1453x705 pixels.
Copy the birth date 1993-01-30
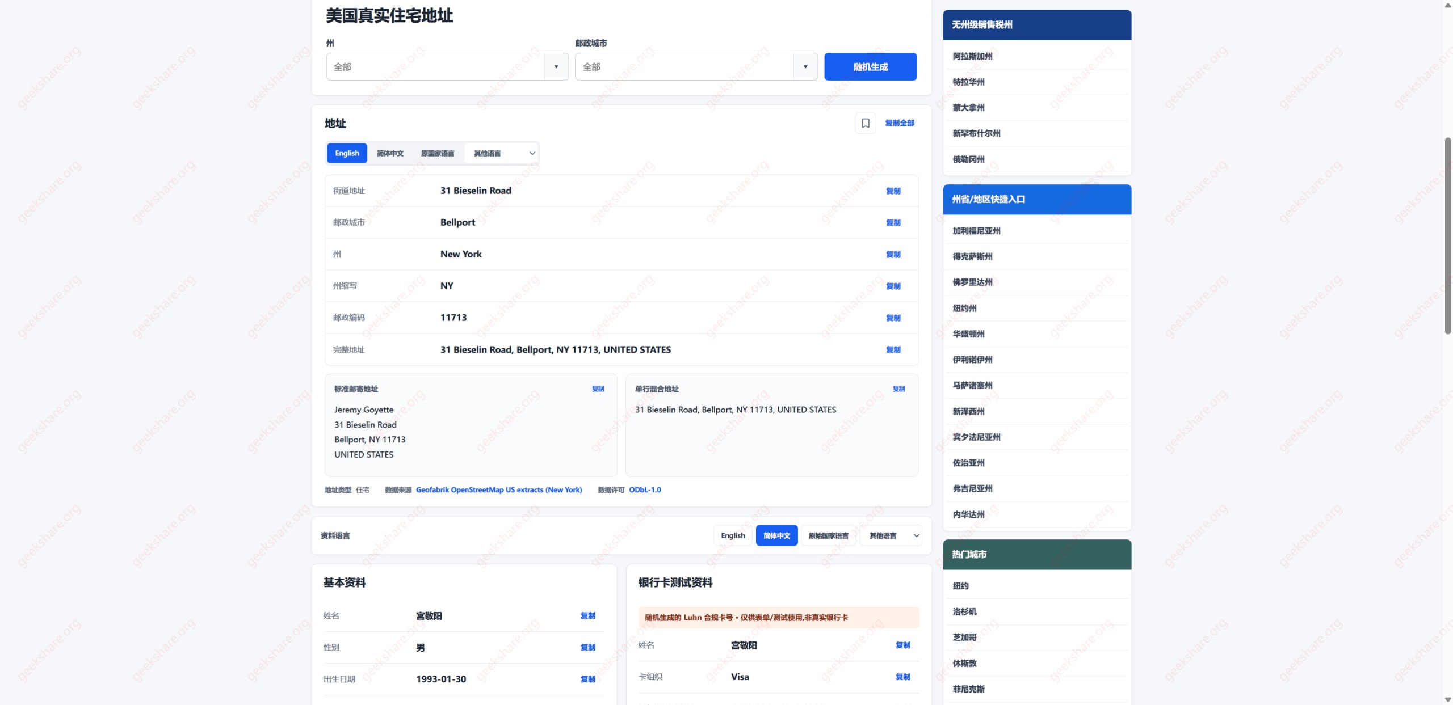click(x=588, y=679)
